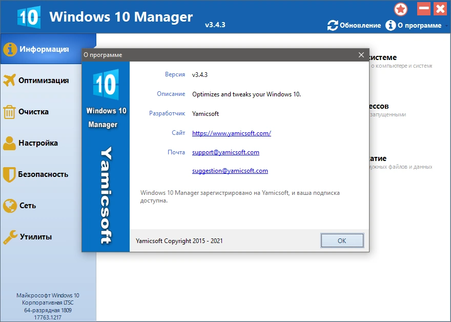The height and width of the screenshot is (322, 451).
Task: Click the info circle beside О программе
Action: pos(391,25)
